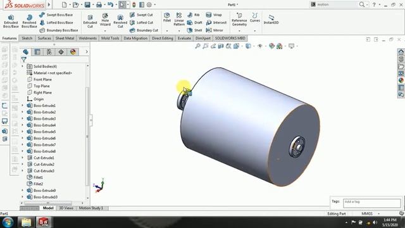Open File Explorer from the taskbar
Viewport: 405px width, 228px height.
click(26, 222)
